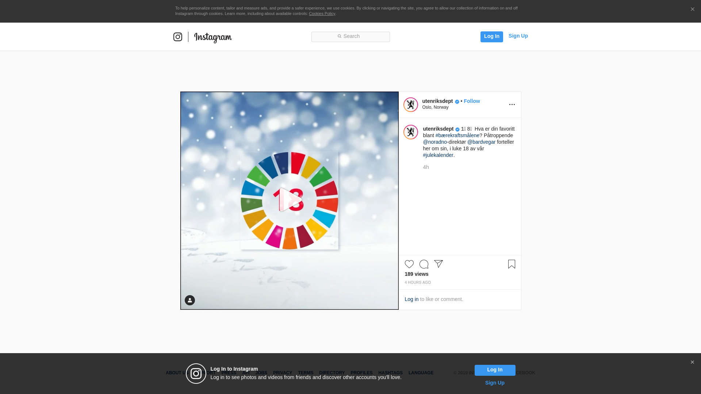Open the LANGUAGE footer selector

pos(421,373)
